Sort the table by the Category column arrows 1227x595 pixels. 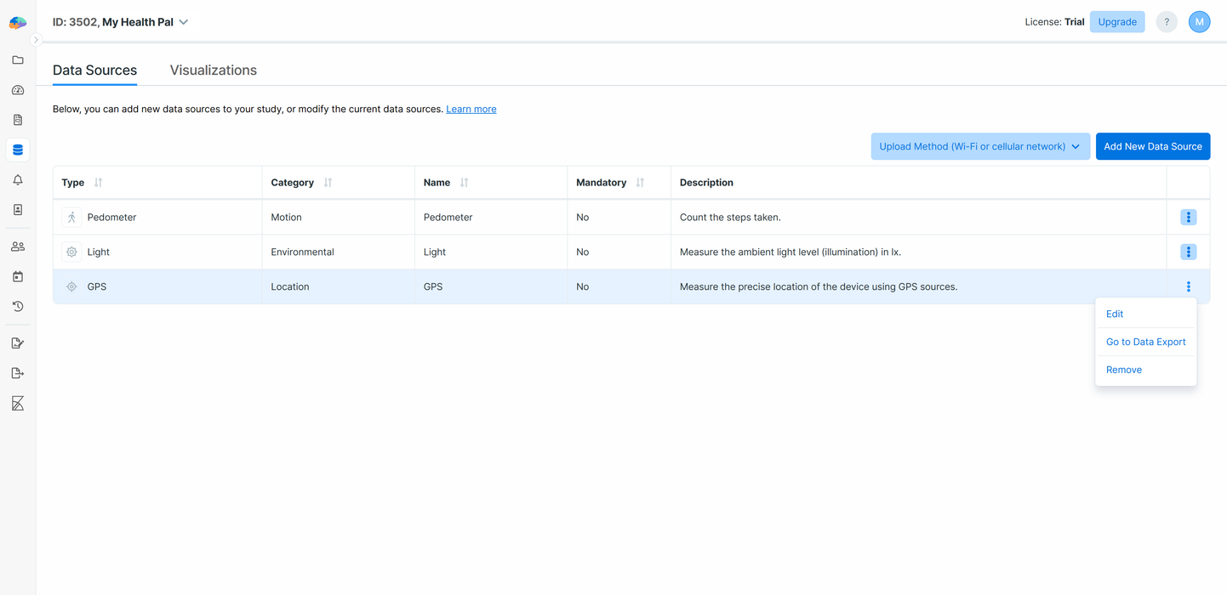click(326, 182)
